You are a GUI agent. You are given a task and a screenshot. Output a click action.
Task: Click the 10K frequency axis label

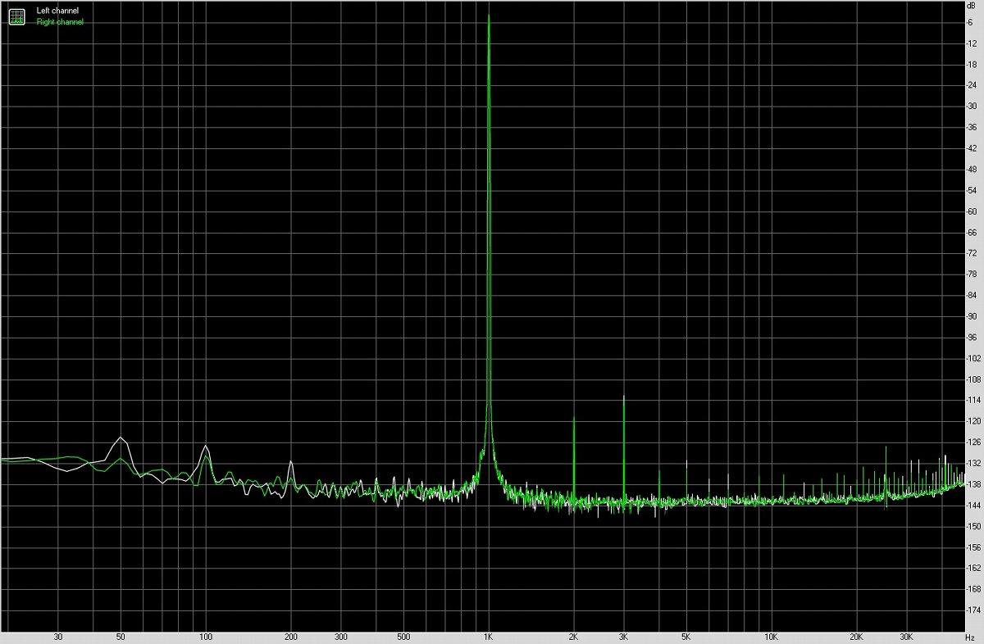771,637
